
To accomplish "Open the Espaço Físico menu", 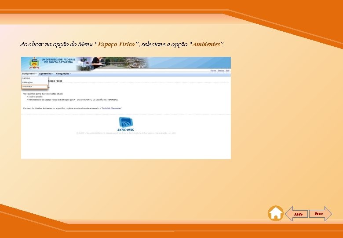I will tap(29, 74).
